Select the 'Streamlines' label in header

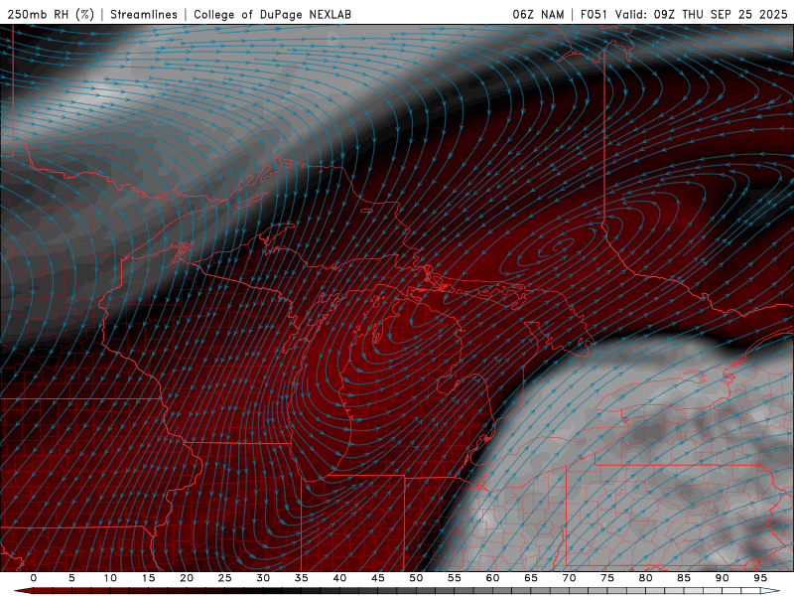(144, 14)
